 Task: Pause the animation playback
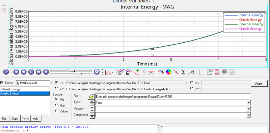pos(31,72)
